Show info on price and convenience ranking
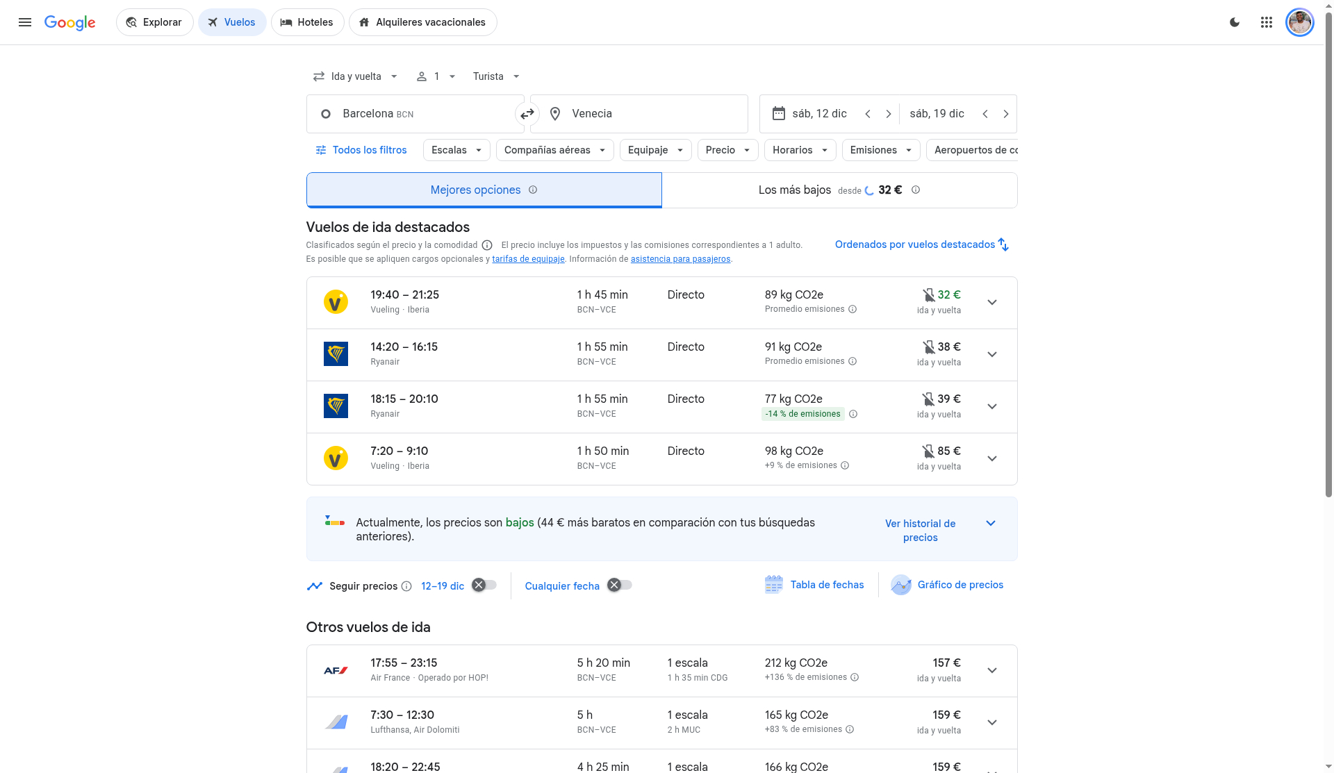This screenshot has height=773, width=1334. pyautogui.click(x=487, y=245)
